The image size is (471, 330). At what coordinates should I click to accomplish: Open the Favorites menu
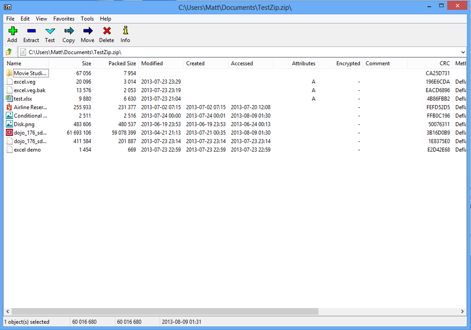[x=63, y=18]
